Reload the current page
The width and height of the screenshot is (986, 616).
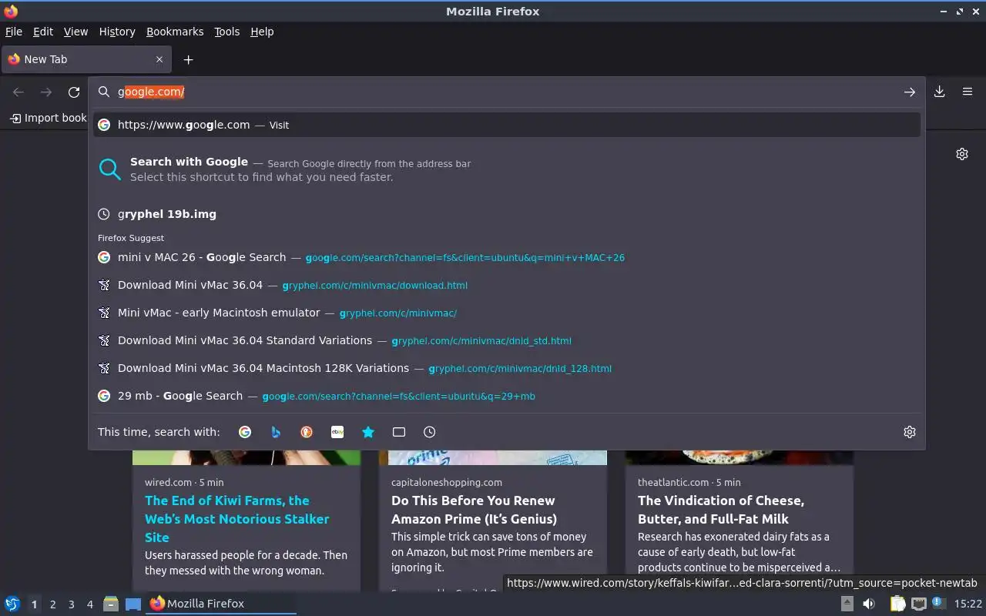pyautogui.click(x=74, y=92)
